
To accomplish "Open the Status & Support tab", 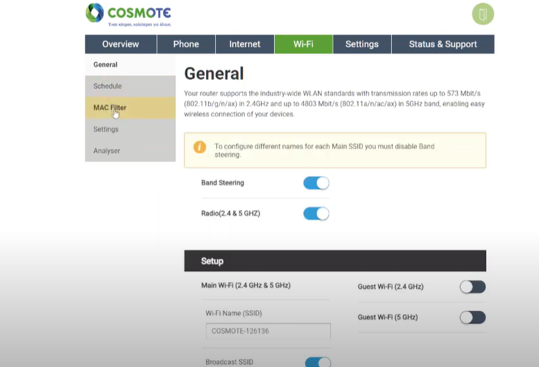I will pyautogui.click(x=443, y=44).
